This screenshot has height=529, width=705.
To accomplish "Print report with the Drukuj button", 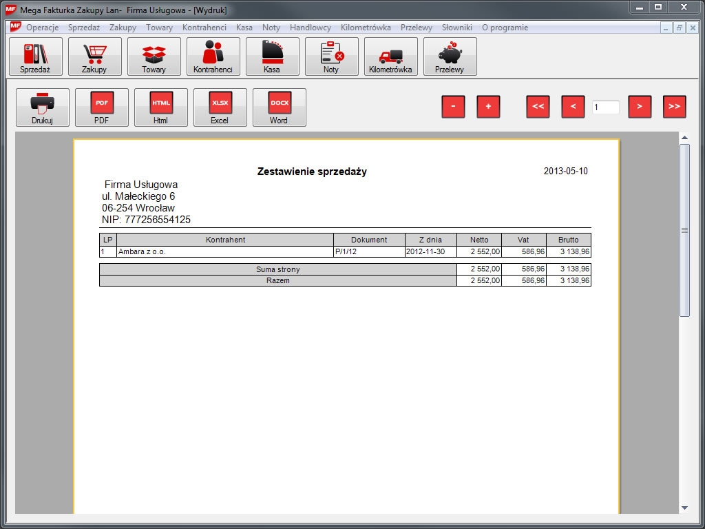I will tap(43, 107).
